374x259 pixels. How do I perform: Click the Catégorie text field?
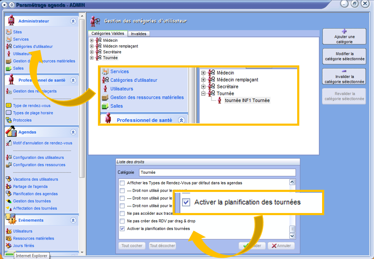coord(217,173)
